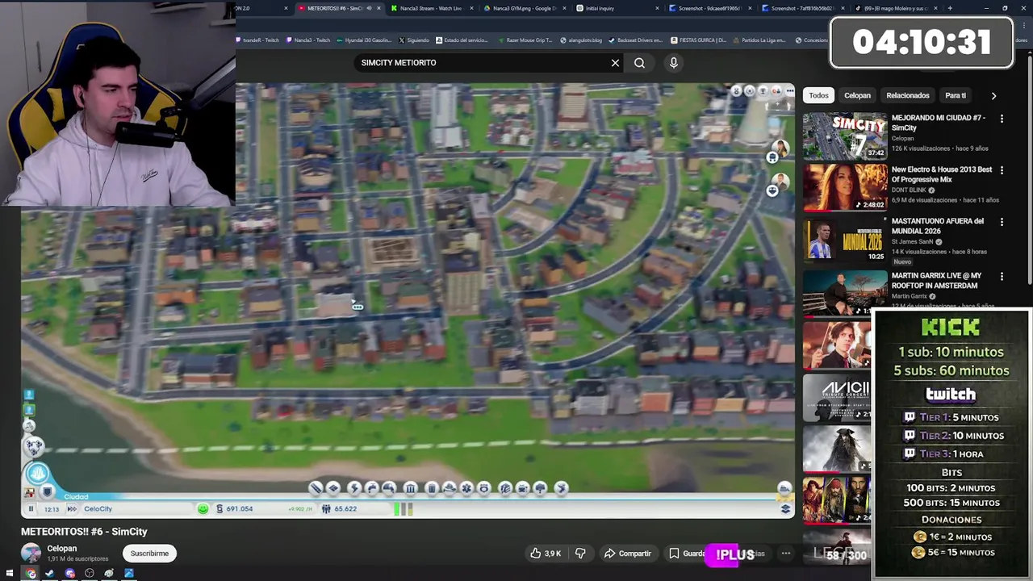
Task: Click the Guardar save button
Action: point(686,554)
